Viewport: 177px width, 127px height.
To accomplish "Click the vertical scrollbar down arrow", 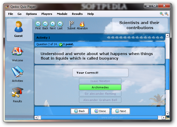I will (167, 114).
